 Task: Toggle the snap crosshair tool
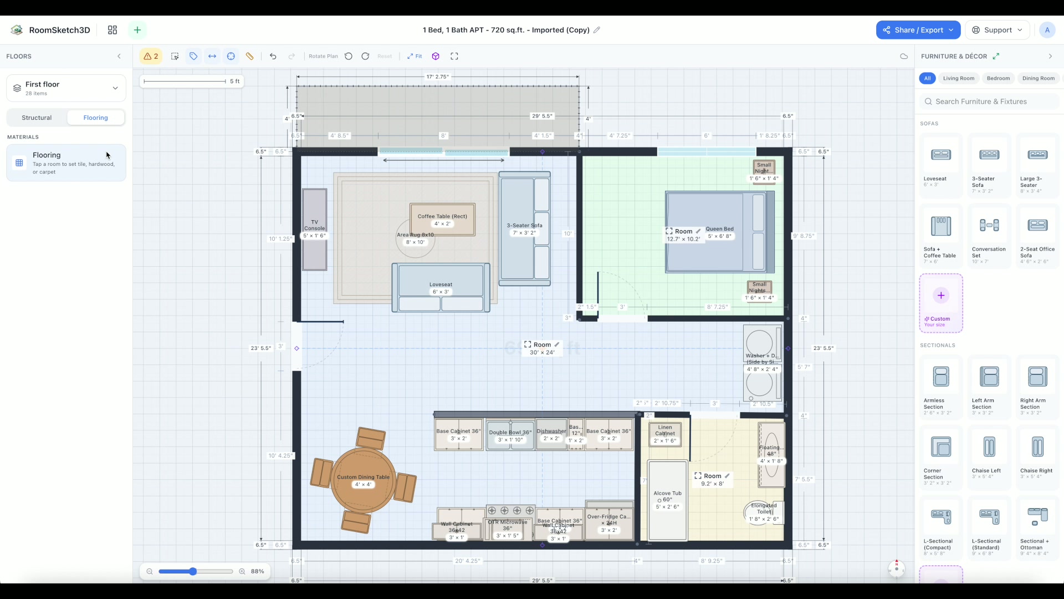click(231, 56)
